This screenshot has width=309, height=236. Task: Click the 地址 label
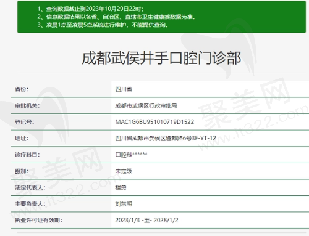click(22, 139)
